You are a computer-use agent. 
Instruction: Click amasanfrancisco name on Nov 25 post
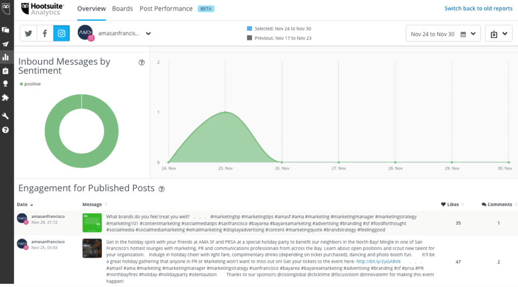click(x=48, y=242)
